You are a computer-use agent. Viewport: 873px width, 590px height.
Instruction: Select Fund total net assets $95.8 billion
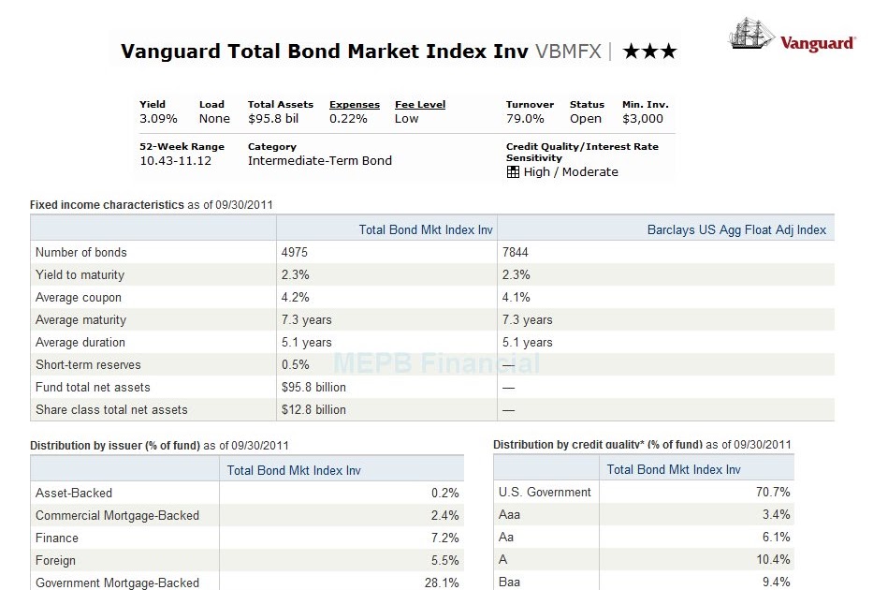313,387
